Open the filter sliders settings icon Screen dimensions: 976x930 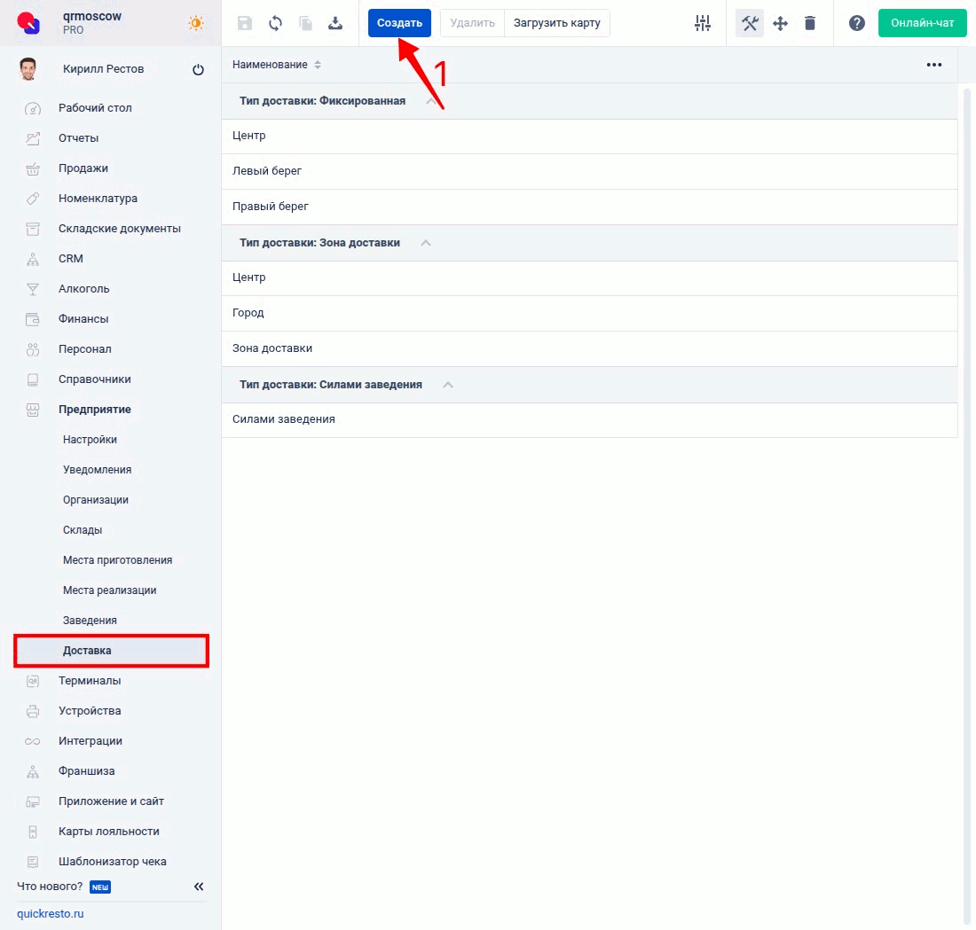[x=702, y=23]
